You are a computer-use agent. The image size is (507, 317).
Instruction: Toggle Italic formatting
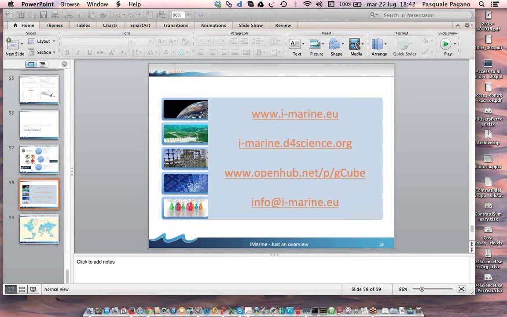click(78, 52)
